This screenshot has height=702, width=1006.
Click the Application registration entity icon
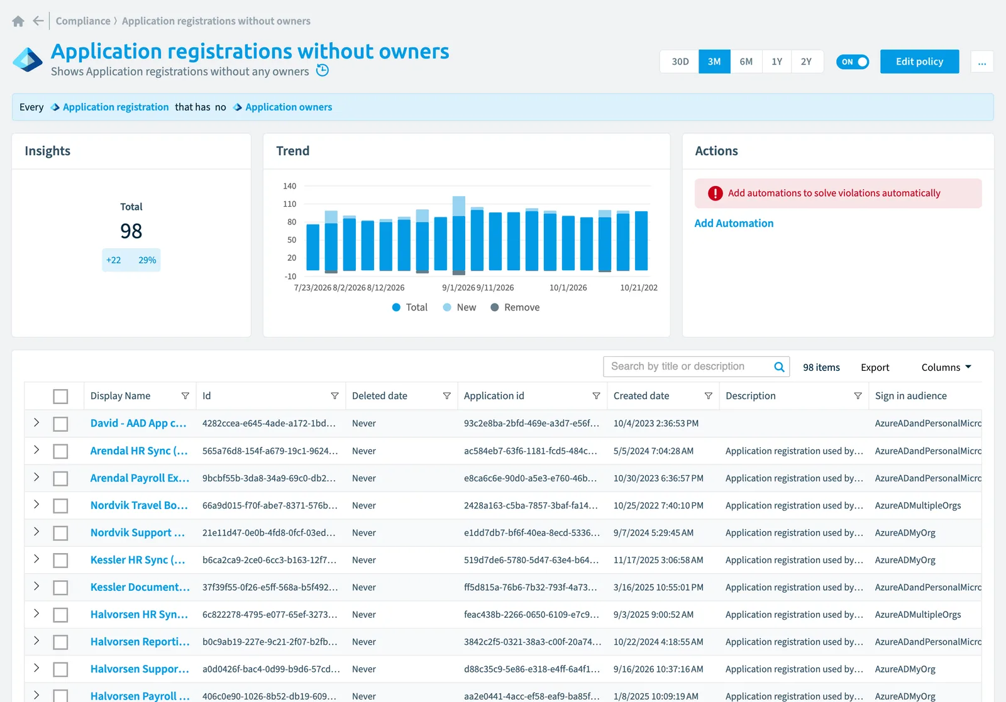(55, 107)
